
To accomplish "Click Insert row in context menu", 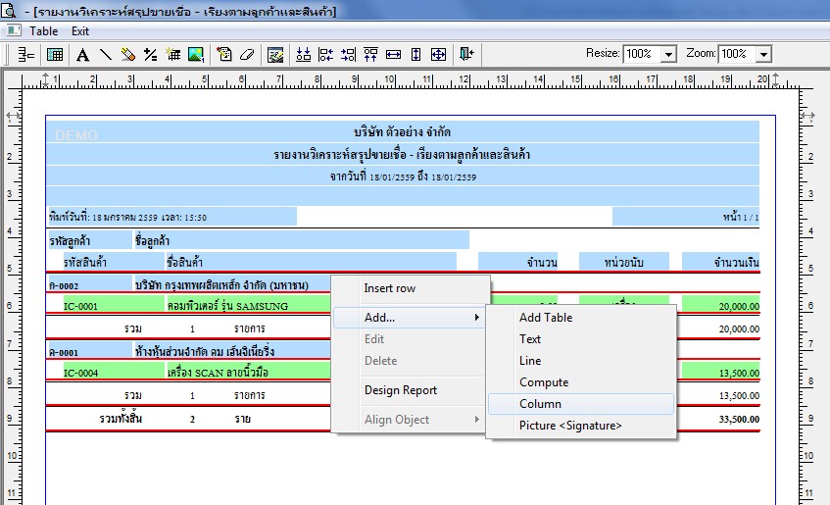I will [x=390, y=288].
